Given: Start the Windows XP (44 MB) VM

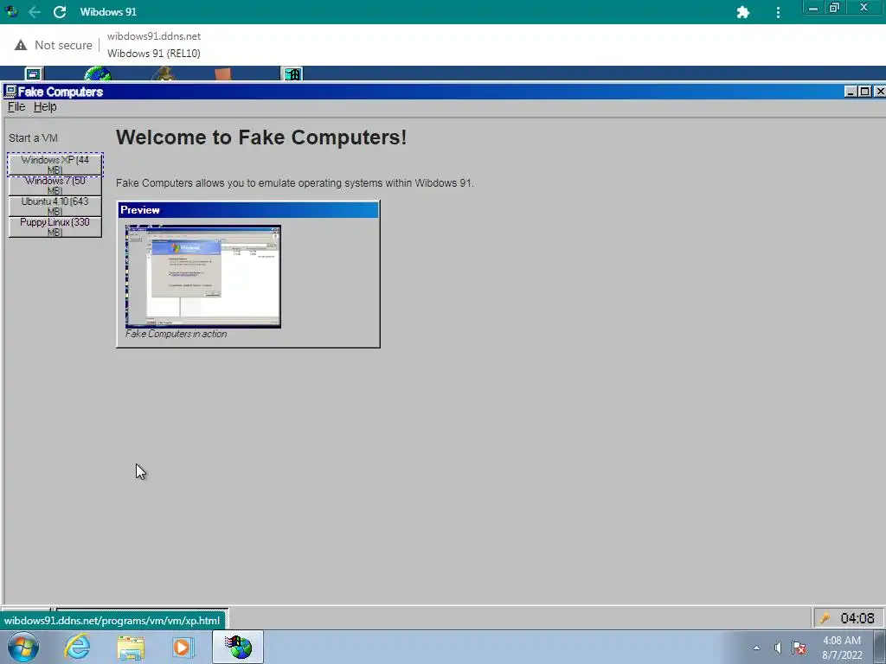Looking at the screenshot, I should pos(55,164).
